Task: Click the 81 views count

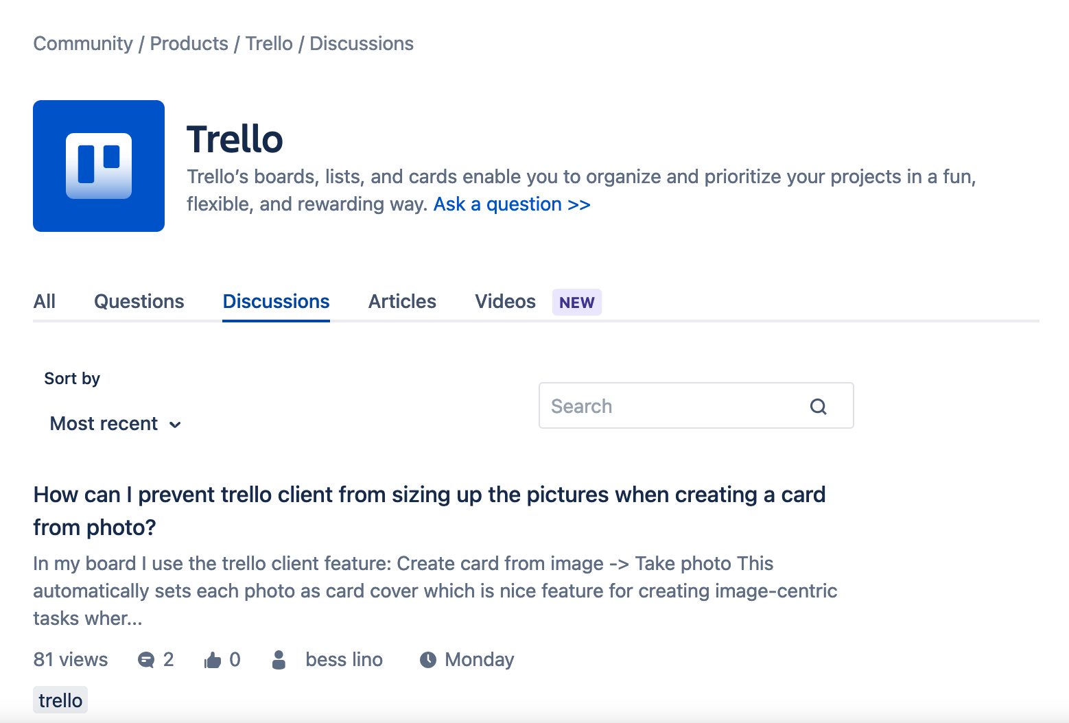Action: [71, 660]
